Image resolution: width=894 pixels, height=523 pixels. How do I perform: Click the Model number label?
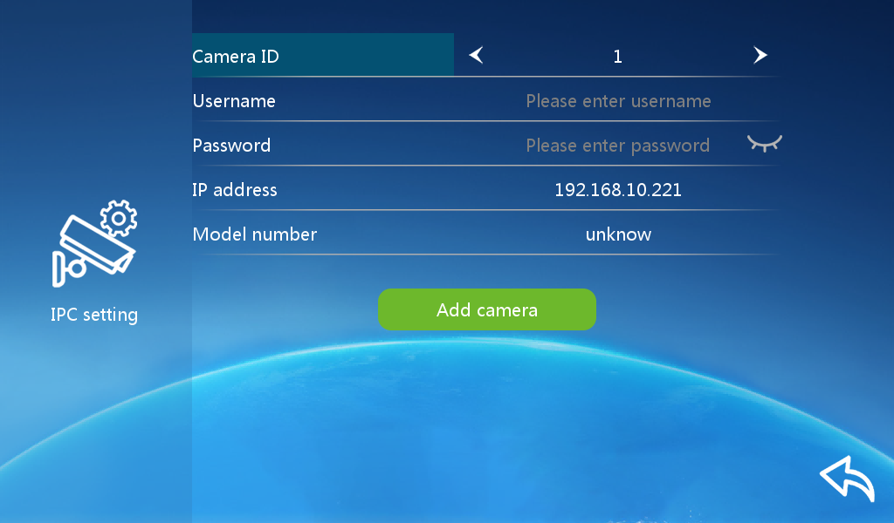[x=254, y=234]
